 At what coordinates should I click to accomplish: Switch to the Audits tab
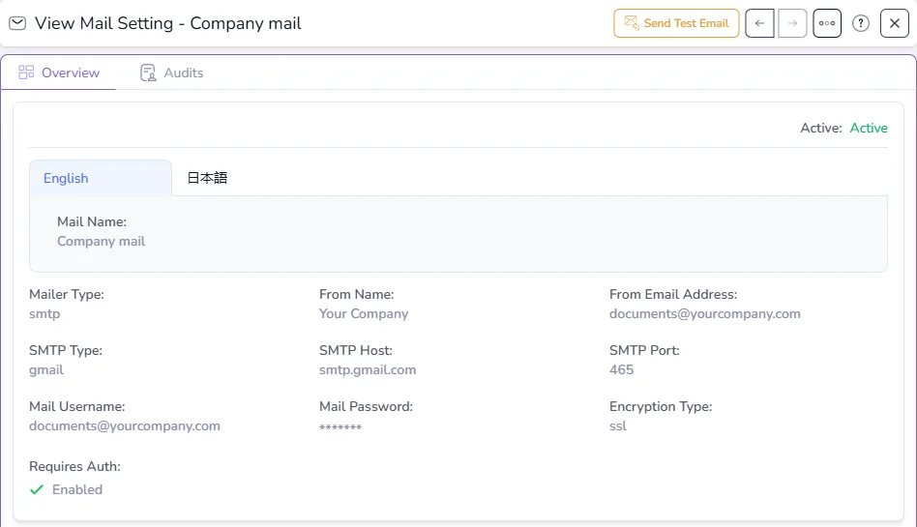[x=172, y=73]
